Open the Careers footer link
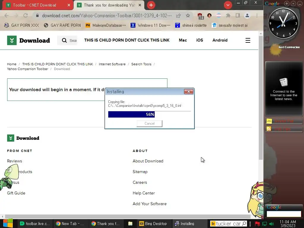 [140, 182]
